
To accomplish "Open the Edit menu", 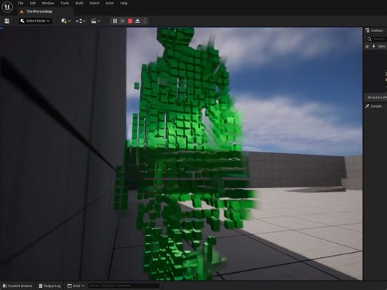I will 33,3.
